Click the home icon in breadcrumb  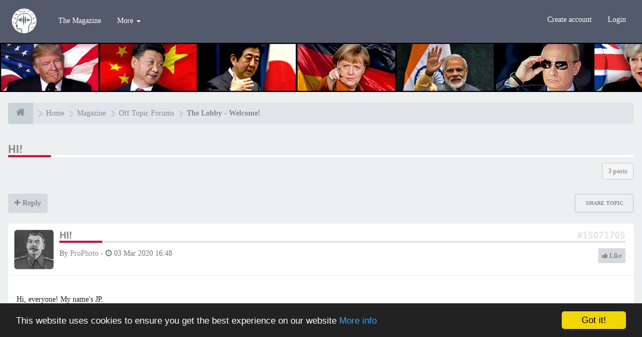tap(20, 113)
